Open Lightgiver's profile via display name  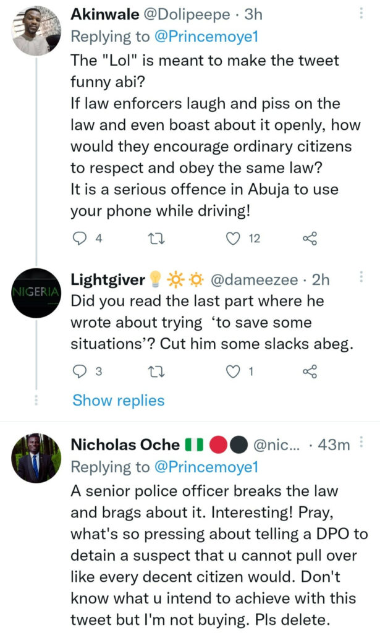click(x=108, y=280)
